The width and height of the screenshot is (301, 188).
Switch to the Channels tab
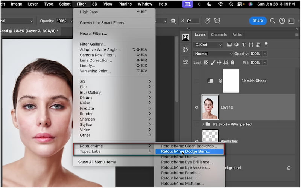[x=219, y=35]
